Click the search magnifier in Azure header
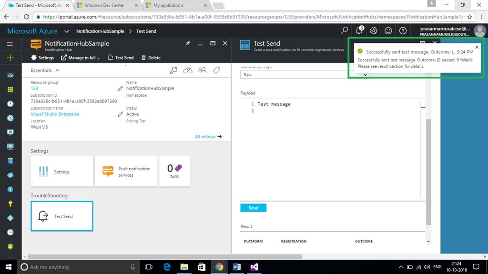The width and height of the screenshot is (488, 274). tap(344, 30)
